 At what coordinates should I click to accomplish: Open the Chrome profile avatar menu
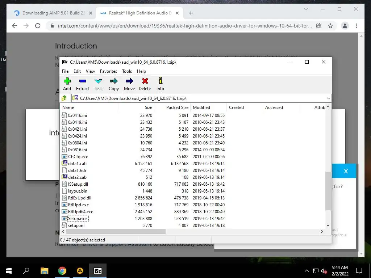tap(345, 26)
